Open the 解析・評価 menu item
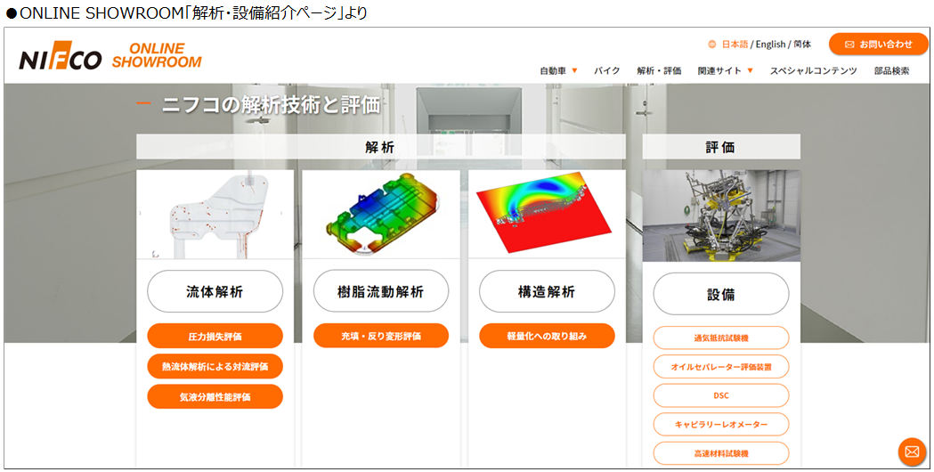The image size is (934, 472). [x=659, y=70]
